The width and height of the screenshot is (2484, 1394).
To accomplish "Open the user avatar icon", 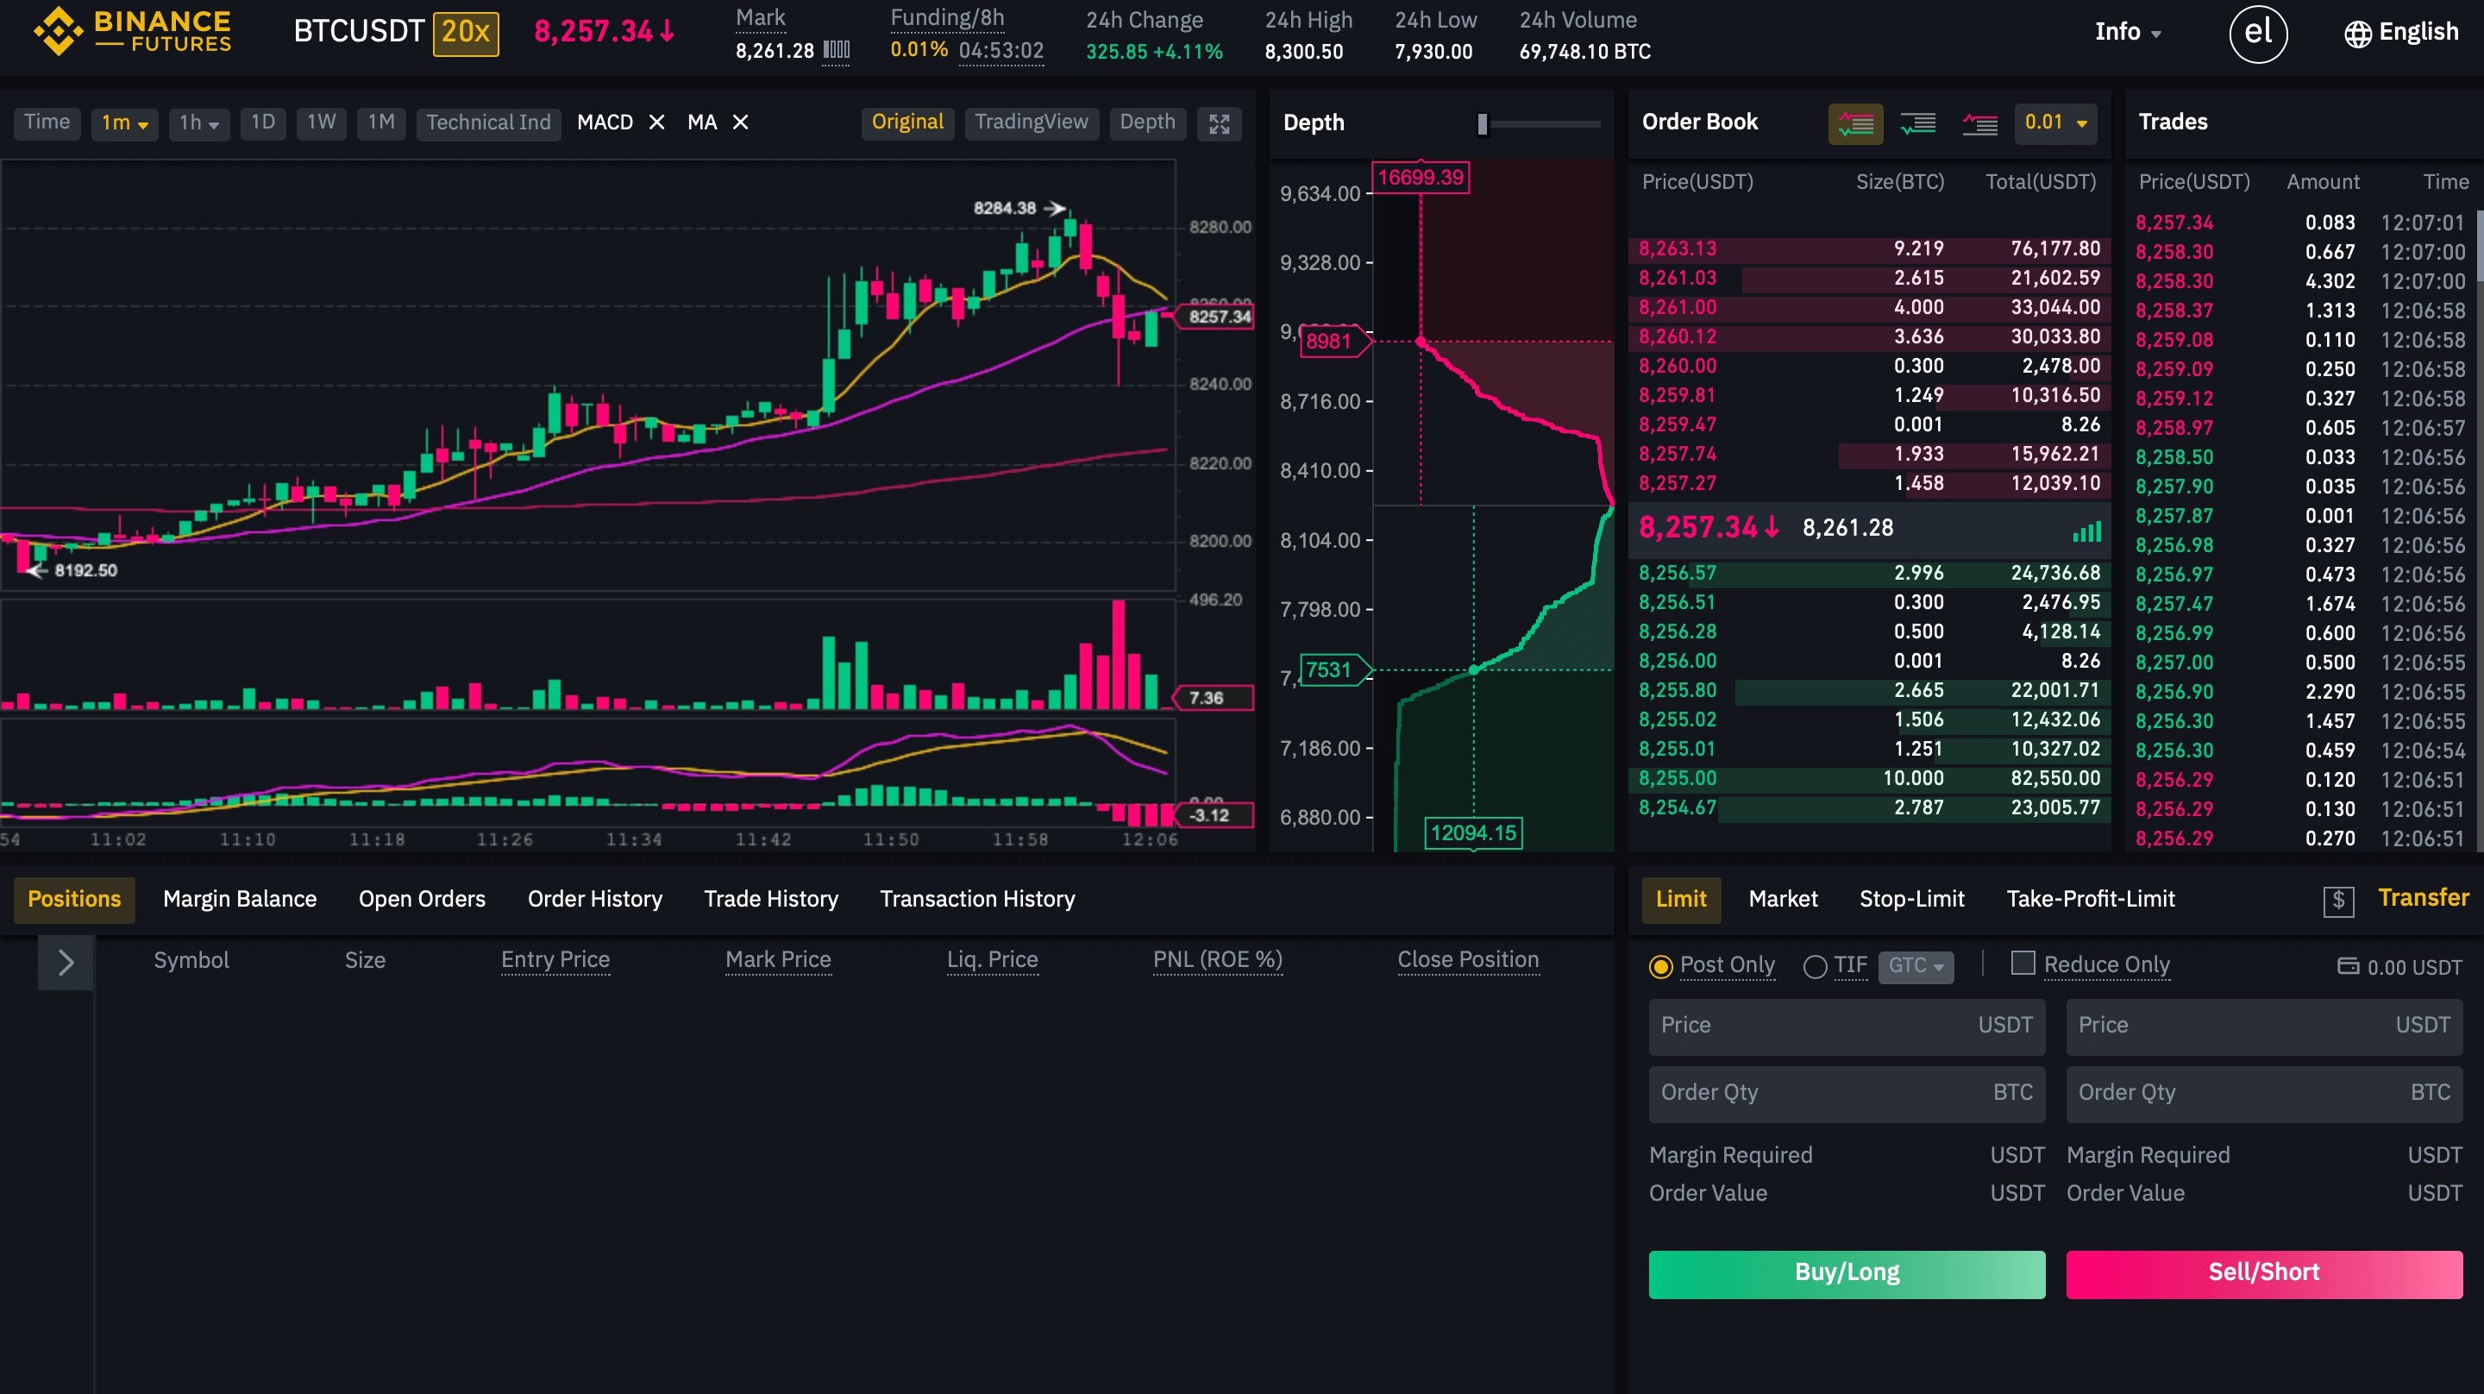I will pyautogui.click(x=2257, y=33).
